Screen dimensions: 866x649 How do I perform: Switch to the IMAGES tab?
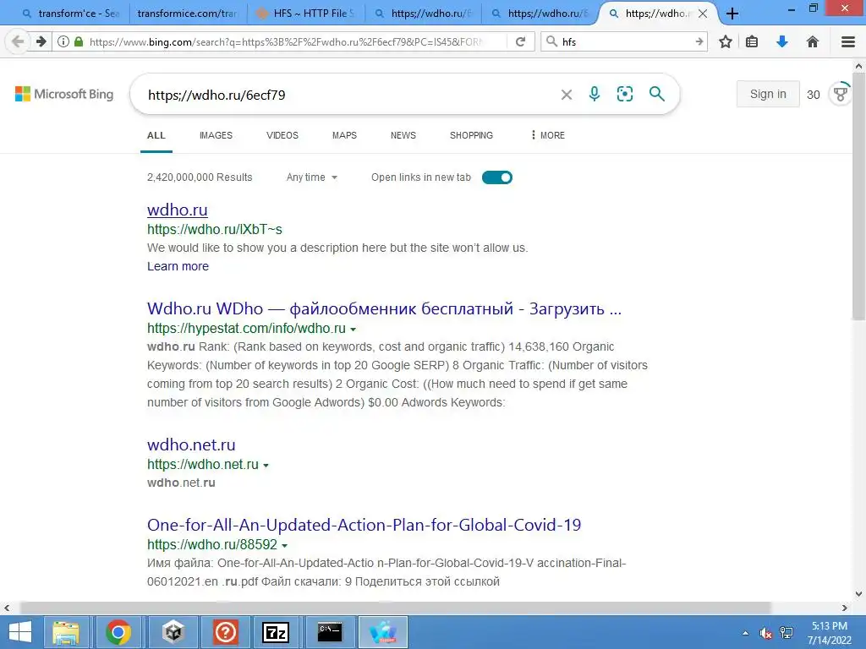pos(216,135)
